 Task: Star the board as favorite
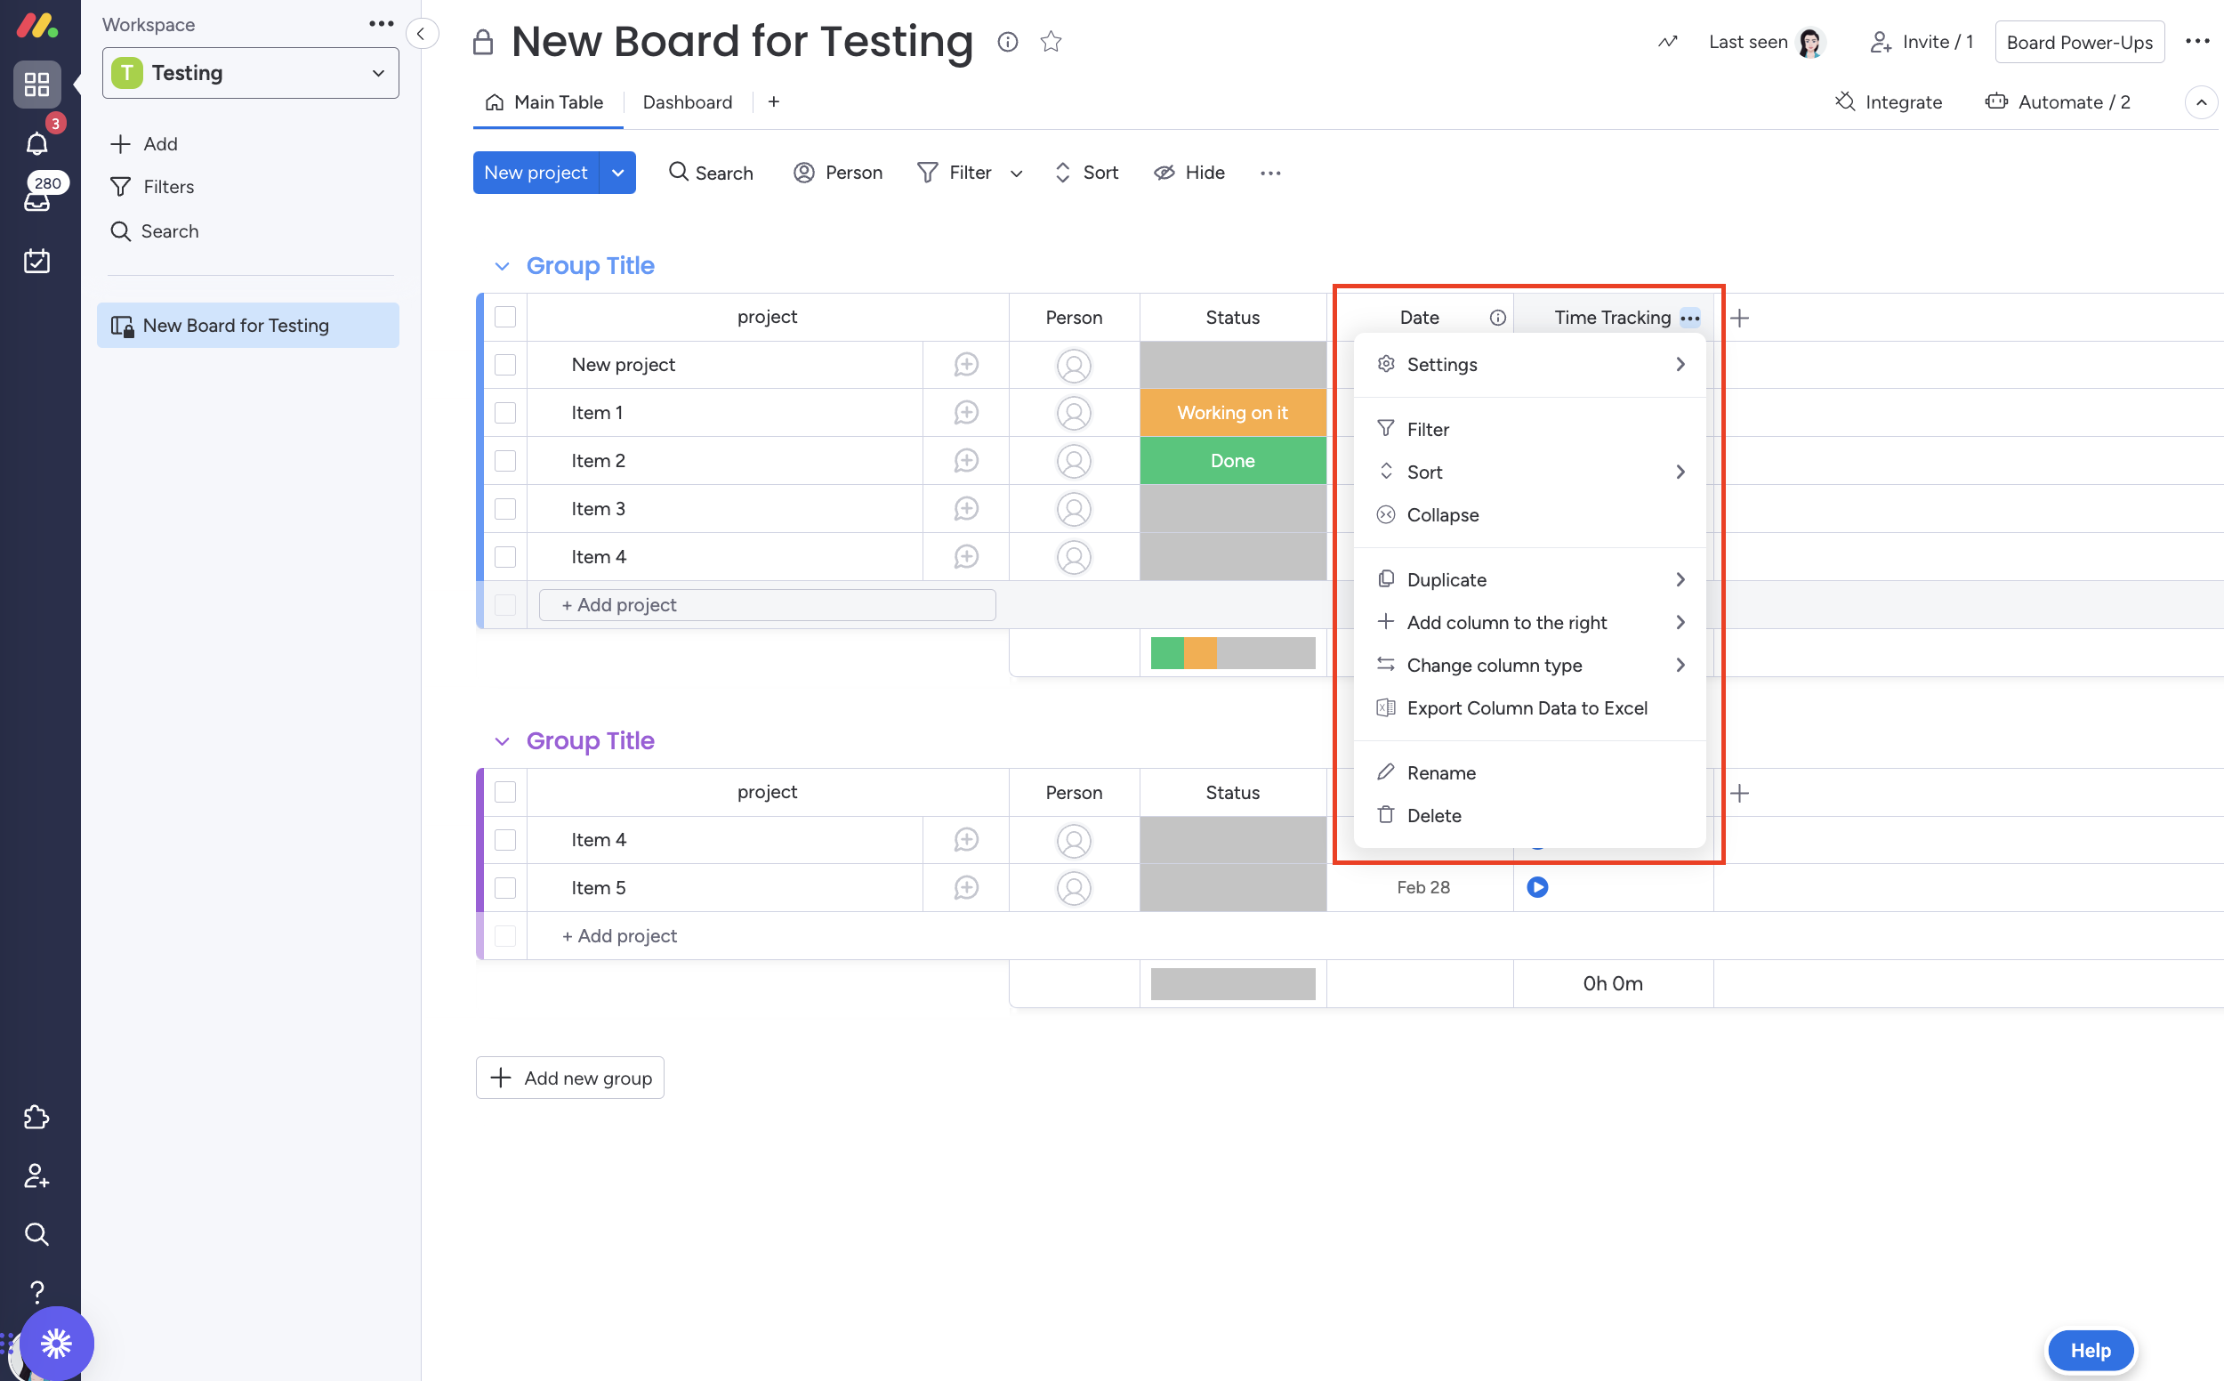(x=1051, y=42)
